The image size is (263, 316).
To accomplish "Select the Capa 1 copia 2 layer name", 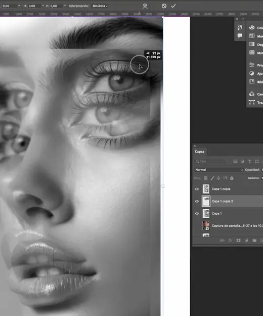I will [223, 201].
